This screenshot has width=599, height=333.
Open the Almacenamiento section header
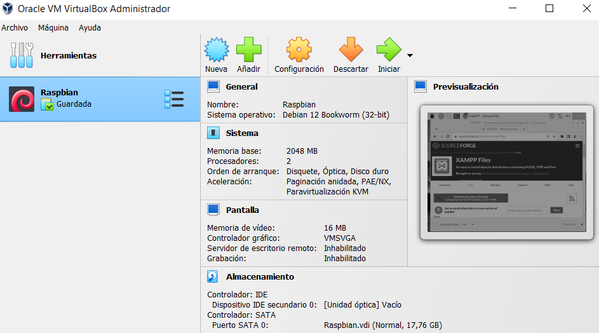pyautogui.click(x=260, y=277)
